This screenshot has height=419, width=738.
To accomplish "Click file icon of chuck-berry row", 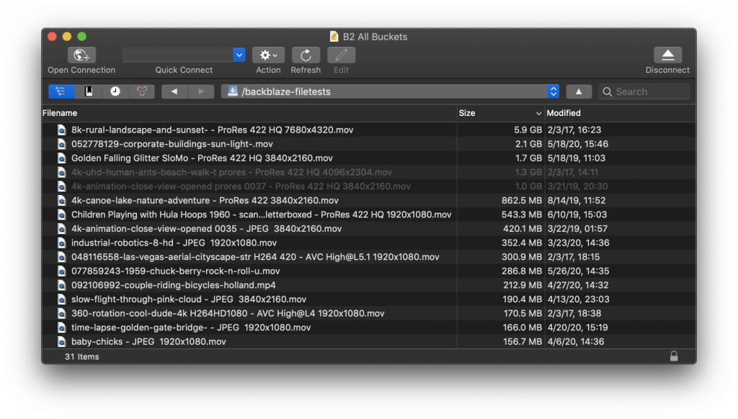I will click(62, 271).
